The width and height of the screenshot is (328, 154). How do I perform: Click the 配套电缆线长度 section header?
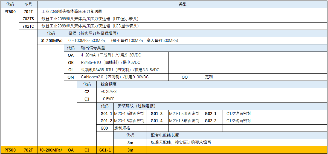point(165,135)
